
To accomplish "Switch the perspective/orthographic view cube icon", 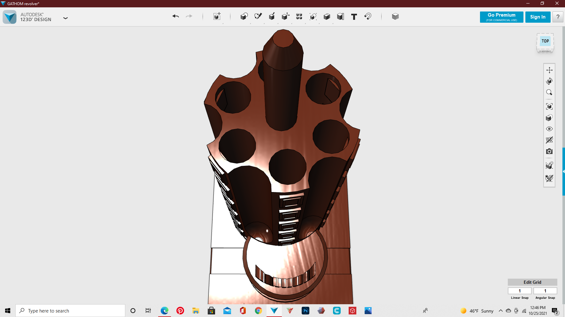I will [x=549, y=118].
